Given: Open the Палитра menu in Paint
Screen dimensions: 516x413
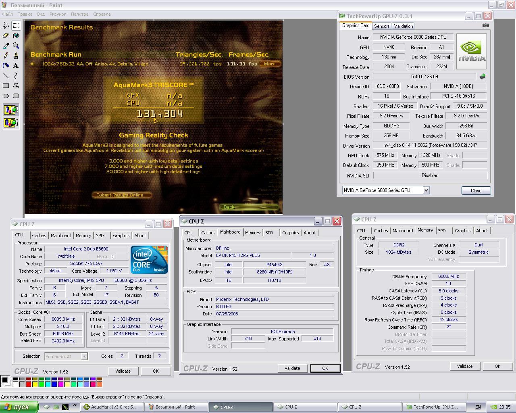Looking at the screenshot, I should [80, 14].
